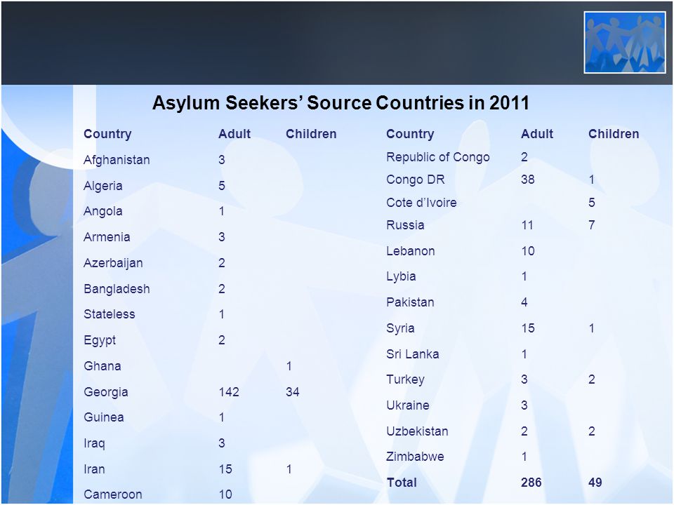Click the total adult value 286
The image size is (674, 505).
tap(531, 483)
